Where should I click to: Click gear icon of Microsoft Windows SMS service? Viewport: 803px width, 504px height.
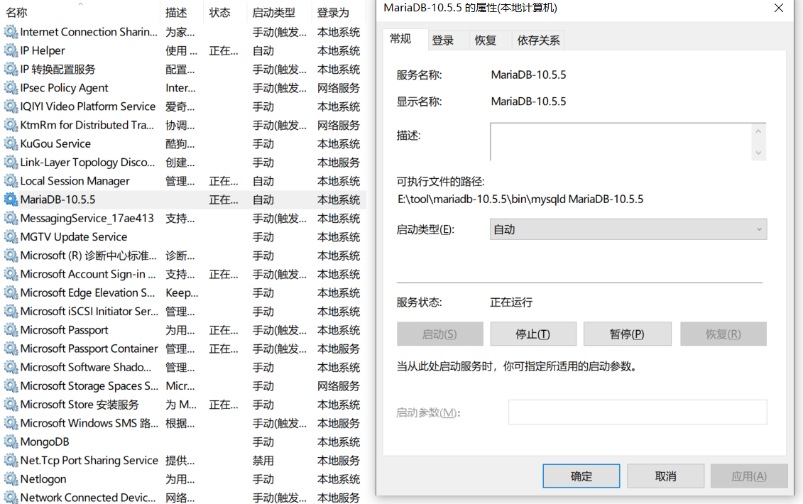pos(11,424)
